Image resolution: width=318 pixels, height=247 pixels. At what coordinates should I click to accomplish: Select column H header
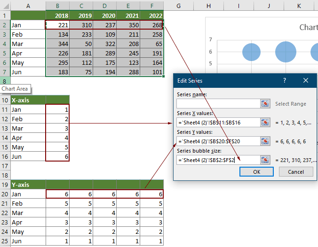(x=208, y=6)
